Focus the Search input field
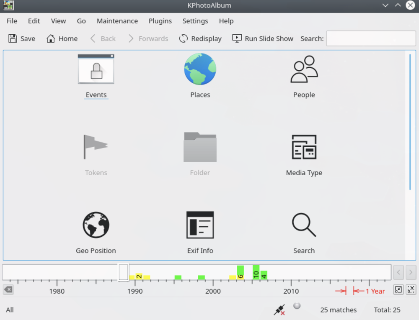Viewport: 419px width, 320px height. click(371, 38)
